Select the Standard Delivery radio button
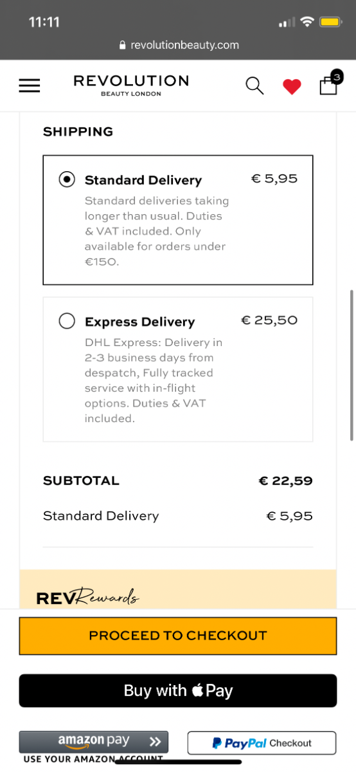The height and width of the screenshot is (772, 356). [67, 179]
